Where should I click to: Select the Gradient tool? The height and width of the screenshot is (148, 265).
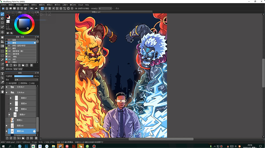point(2,46)
